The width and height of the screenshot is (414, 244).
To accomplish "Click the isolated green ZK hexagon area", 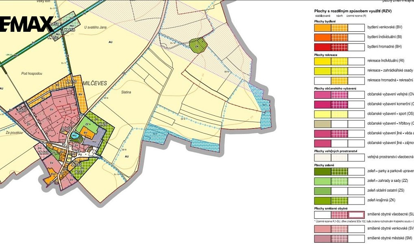I will [198, 45].
